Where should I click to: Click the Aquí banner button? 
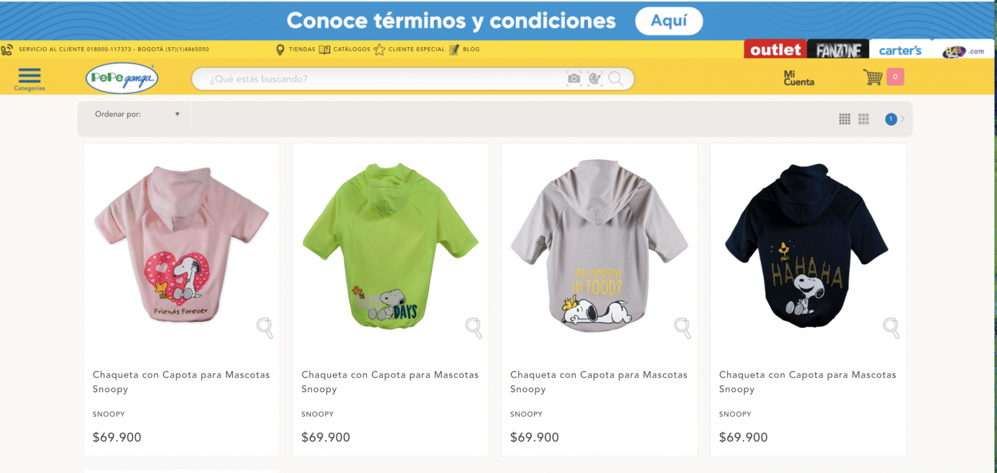click(x=669, y=21)
